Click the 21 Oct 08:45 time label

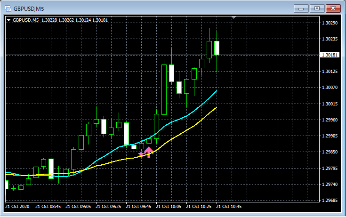[x=48, y=207]
